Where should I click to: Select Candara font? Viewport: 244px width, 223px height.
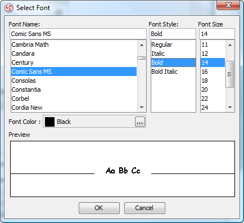click(x=74, y=53)
